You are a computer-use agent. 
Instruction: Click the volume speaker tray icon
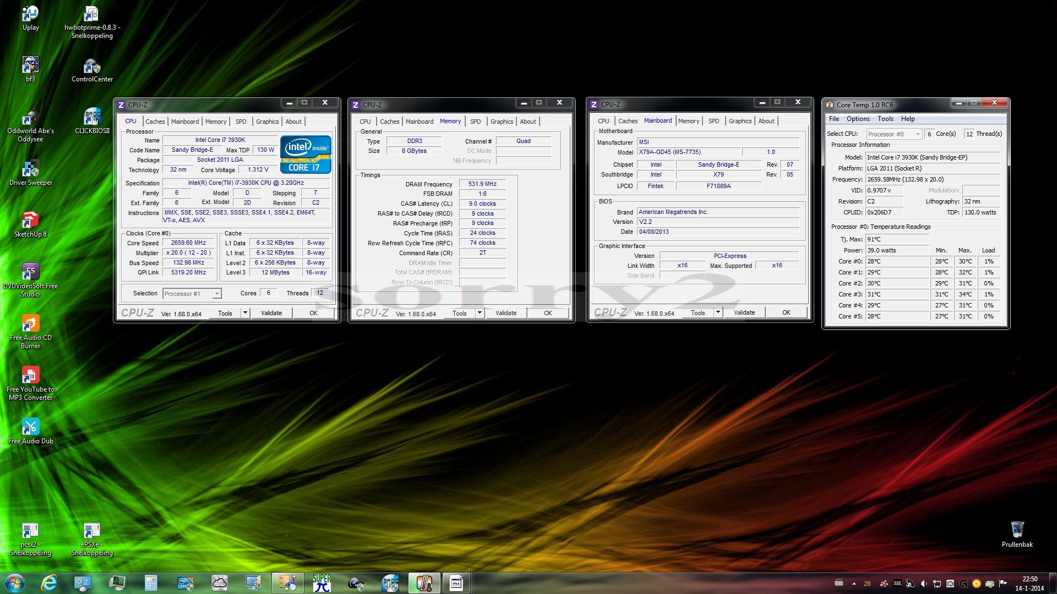[924, 584]
